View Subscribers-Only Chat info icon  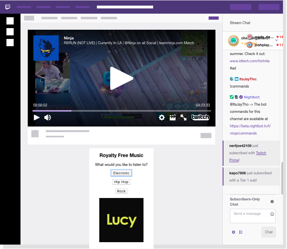tap(272, 202)
